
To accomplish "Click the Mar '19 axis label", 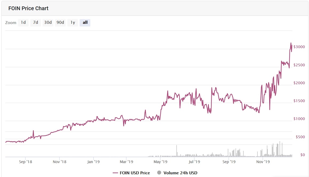I will tap(126, 162).
